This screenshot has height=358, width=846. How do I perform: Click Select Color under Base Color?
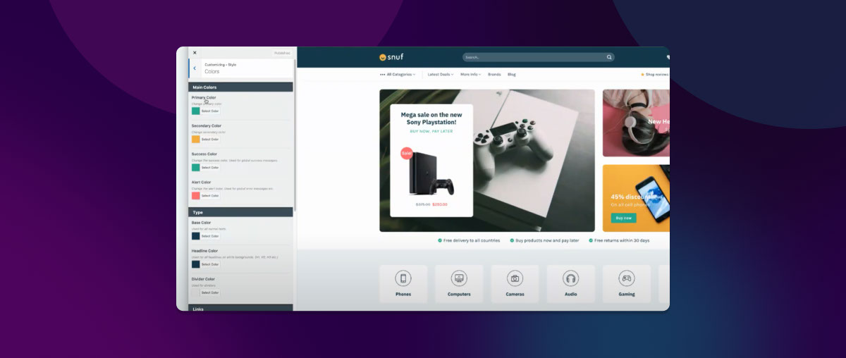pos(210,236)
